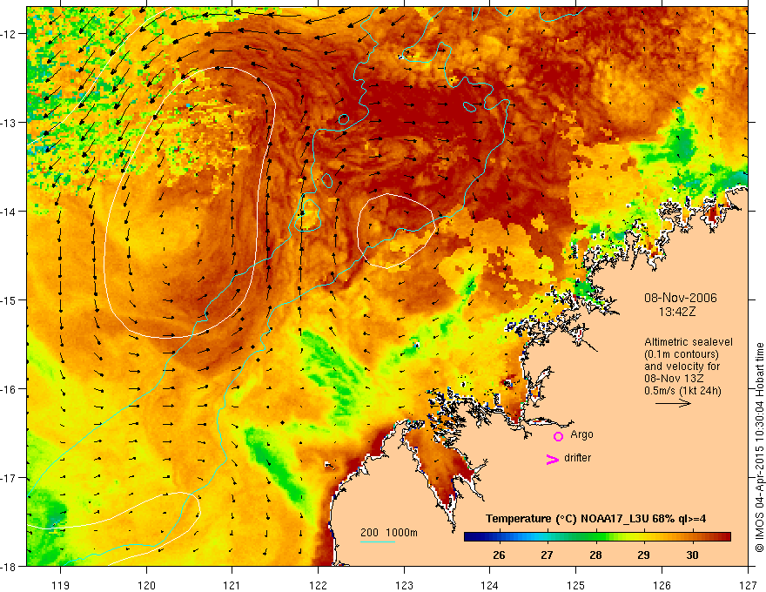
Task: Click the 27 tick label on color bar
Action: tap(548, 555)
